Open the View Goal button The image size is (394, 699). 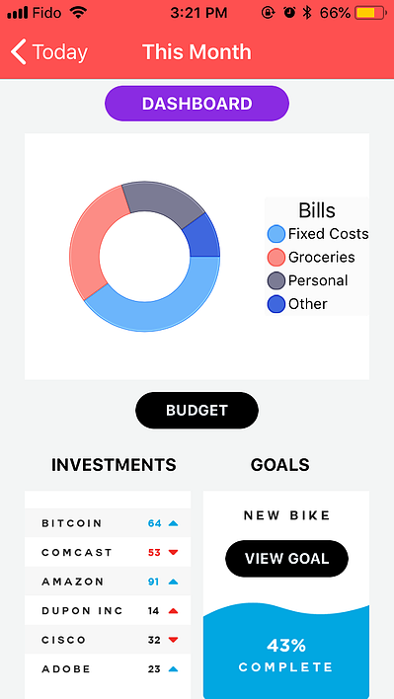tap(287, 559)
